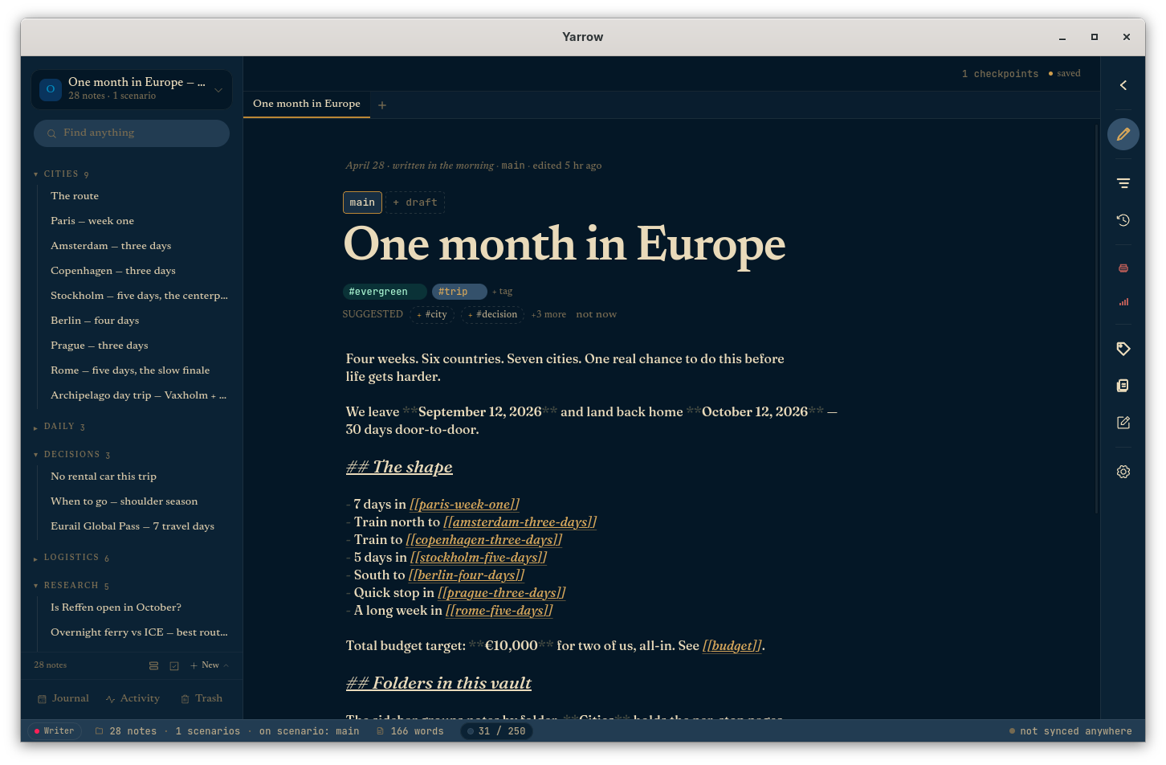Open settings with the gear icon
Viewport: 1166px width, 765px height.
point(1123,472)
